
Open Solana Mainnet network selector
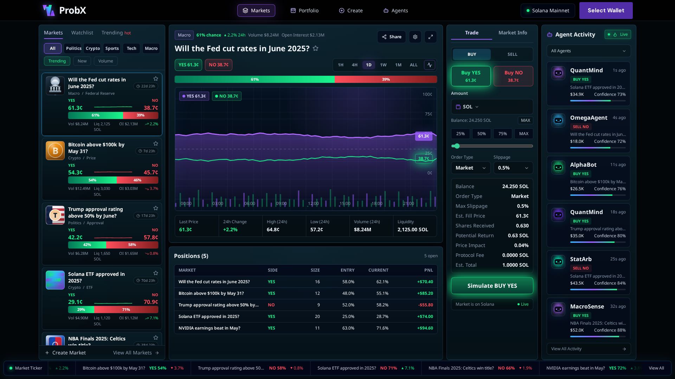click(x=548, y=11)
